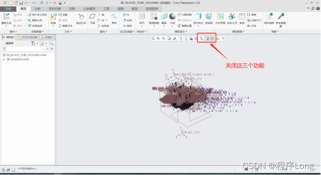Click the Undo arrow icon
Viewport: 321px width, 175px height.
pyautogui.click(x=26, y=3)
